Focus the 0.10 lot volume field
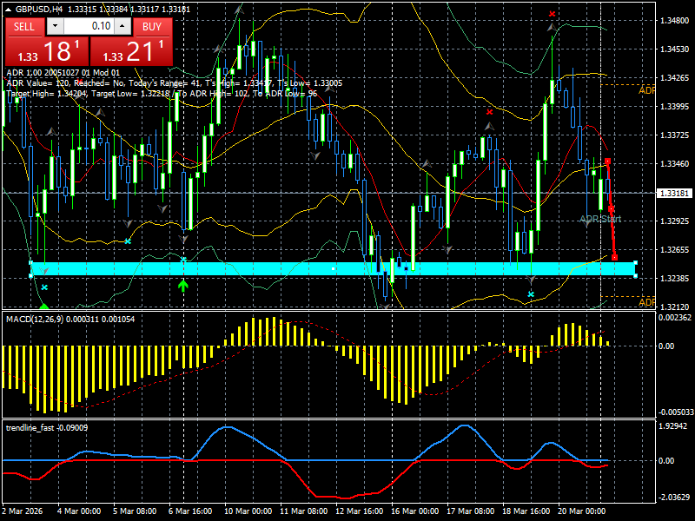Image resolution: width=695 pixels, height=521 pixels. [x=89, y=26]
